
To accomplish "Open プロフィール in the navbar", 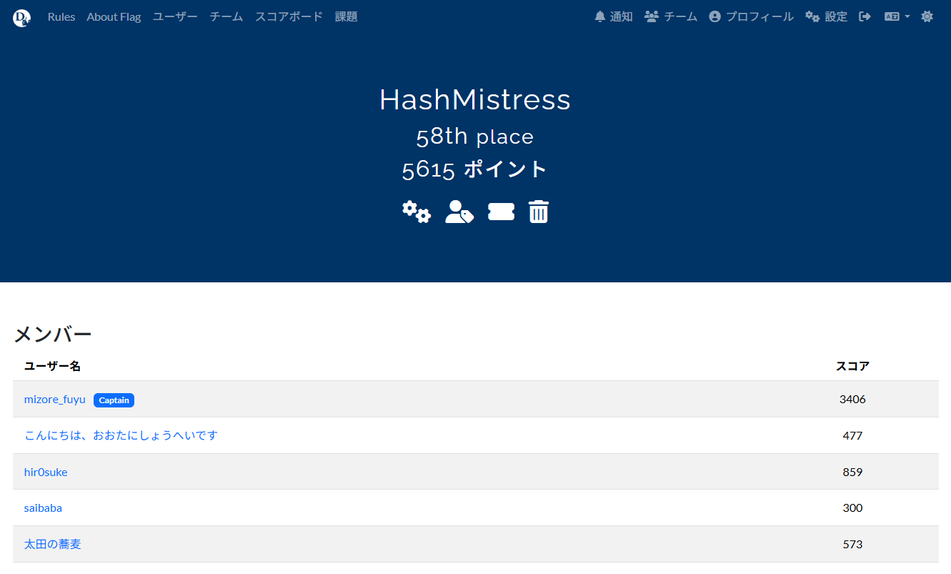I will (751, 16).
